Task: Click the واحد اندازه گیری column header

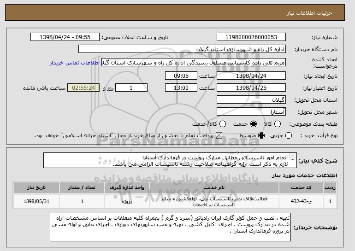Action: coord(127,188)
